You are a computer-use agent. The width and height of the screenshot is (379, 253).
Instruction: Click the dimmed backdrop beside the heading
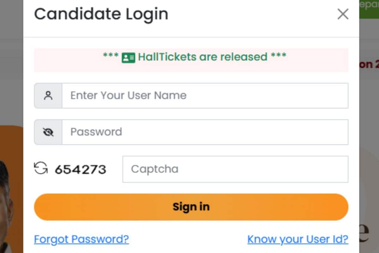[x=11, y=19]
